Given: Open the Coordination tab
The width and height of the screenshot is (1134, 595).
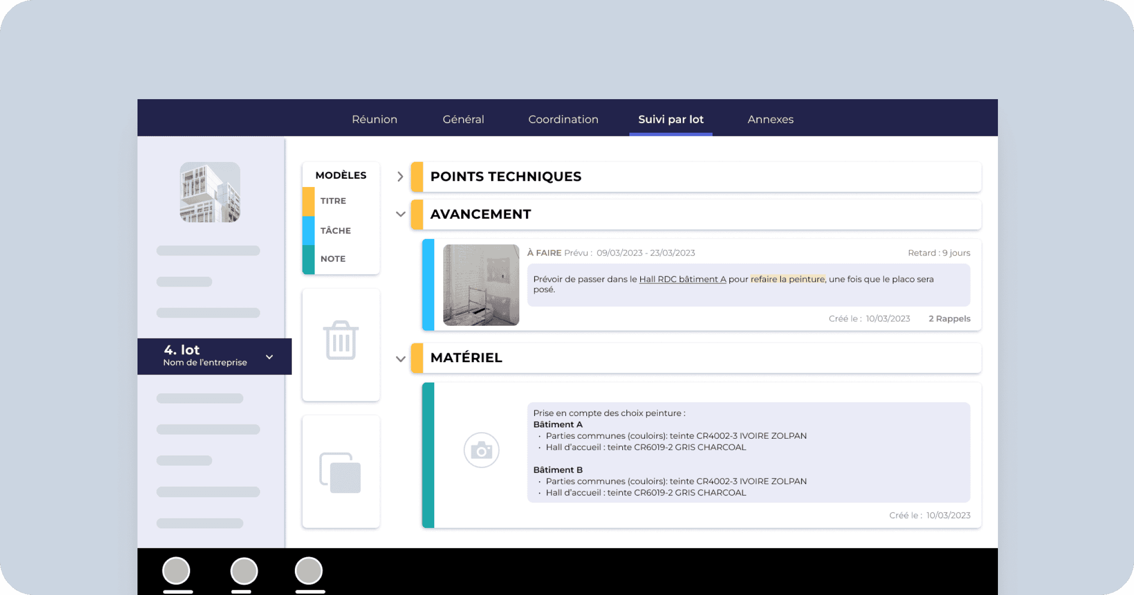Looking at the screenshot, I should (563, 119).
